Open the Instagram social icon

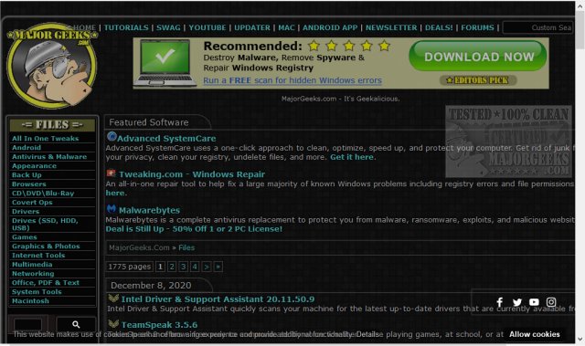pos(551,302)
